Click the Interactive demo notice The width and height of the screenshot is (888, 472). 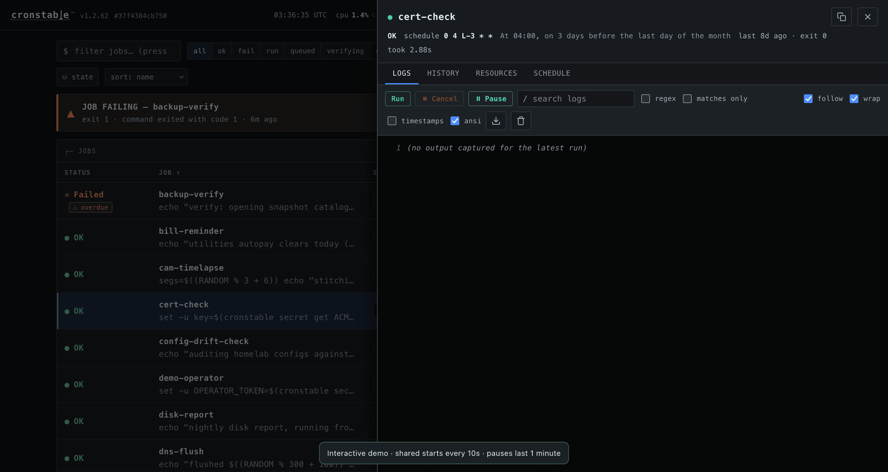pyautogui.click(x=444, y=453)
